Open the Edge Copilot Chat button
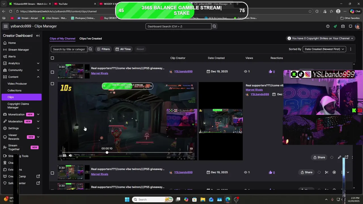The image size is (363, 204). 355,11
